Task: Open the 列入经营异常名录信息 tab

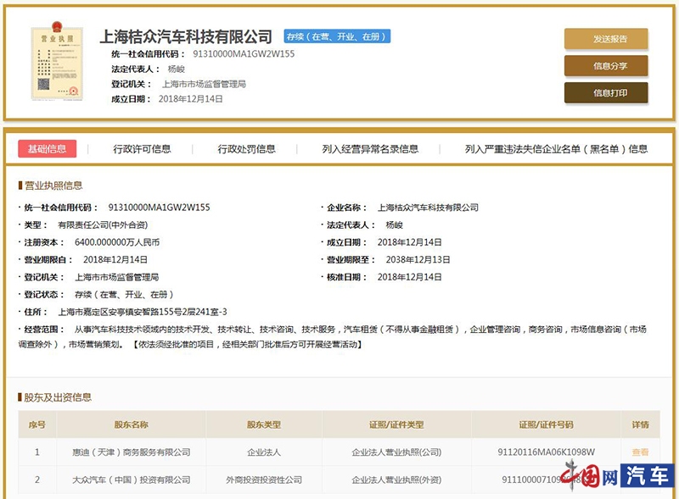Action: point(370,149)
